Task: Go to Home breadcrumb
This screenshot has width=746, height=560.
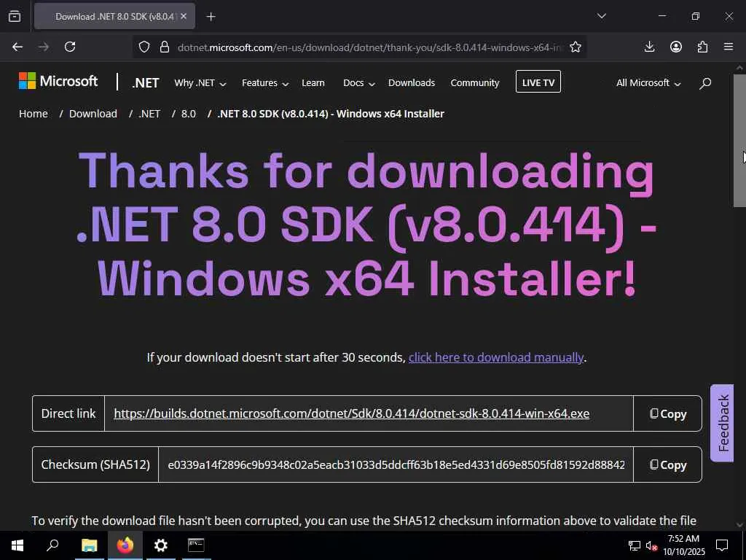Action: (34, 114)
